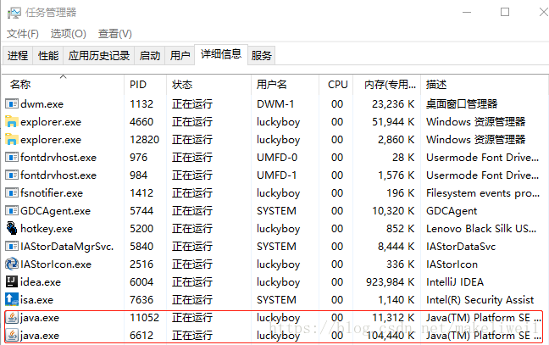
Task: Sort by the CPU column header
Action: 336,85
